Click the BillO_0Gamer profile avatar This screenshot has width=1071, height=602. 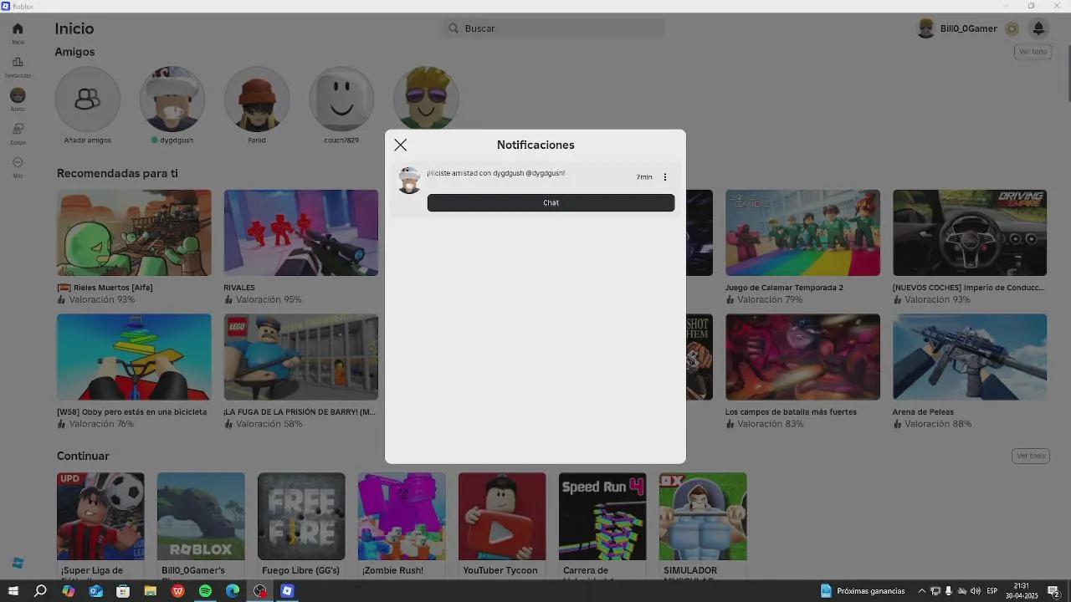(x=925, y=28)
